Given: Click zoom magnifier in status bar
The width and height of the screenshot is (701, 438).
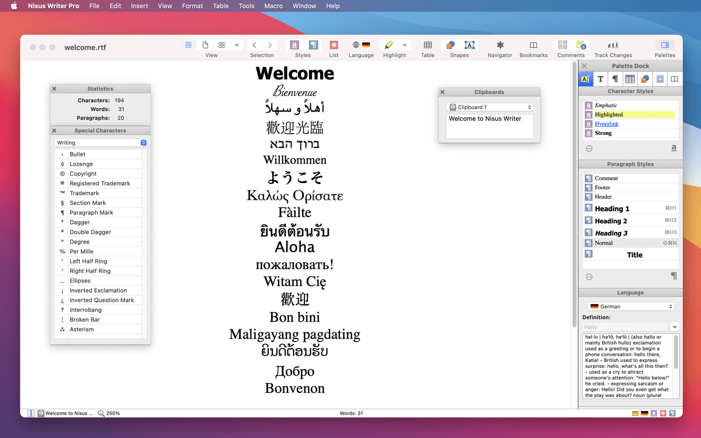Looking at the screenshot, I should [101, 413].
